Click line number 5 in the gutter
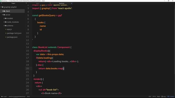 (28, 16)
